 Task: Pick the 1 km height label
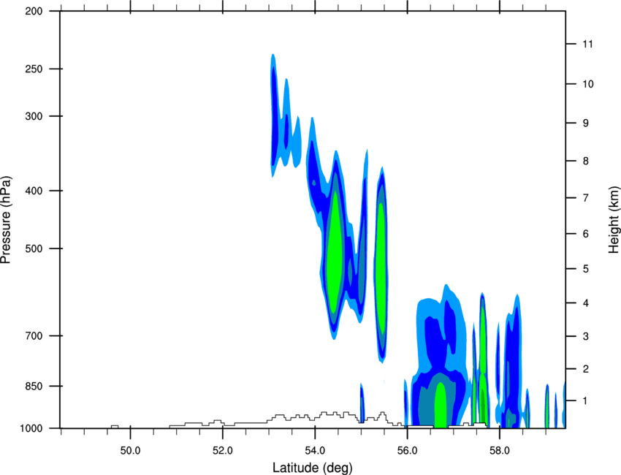pyautogui.click(x=586, y=401)
